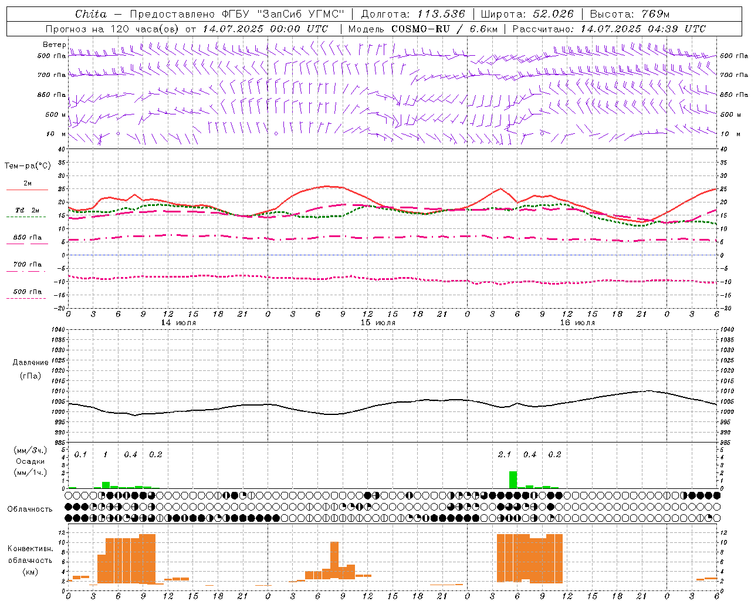This screenshot has width=751, height=601.
Task: Click the "Ветер" wind panel label
Action: point(54,45)
